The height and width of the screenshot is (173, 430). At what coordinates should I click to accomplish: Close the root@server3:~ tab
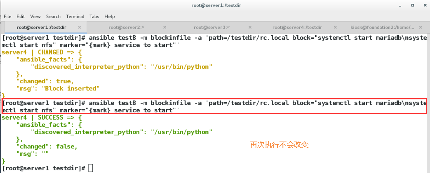click(250, 27)
